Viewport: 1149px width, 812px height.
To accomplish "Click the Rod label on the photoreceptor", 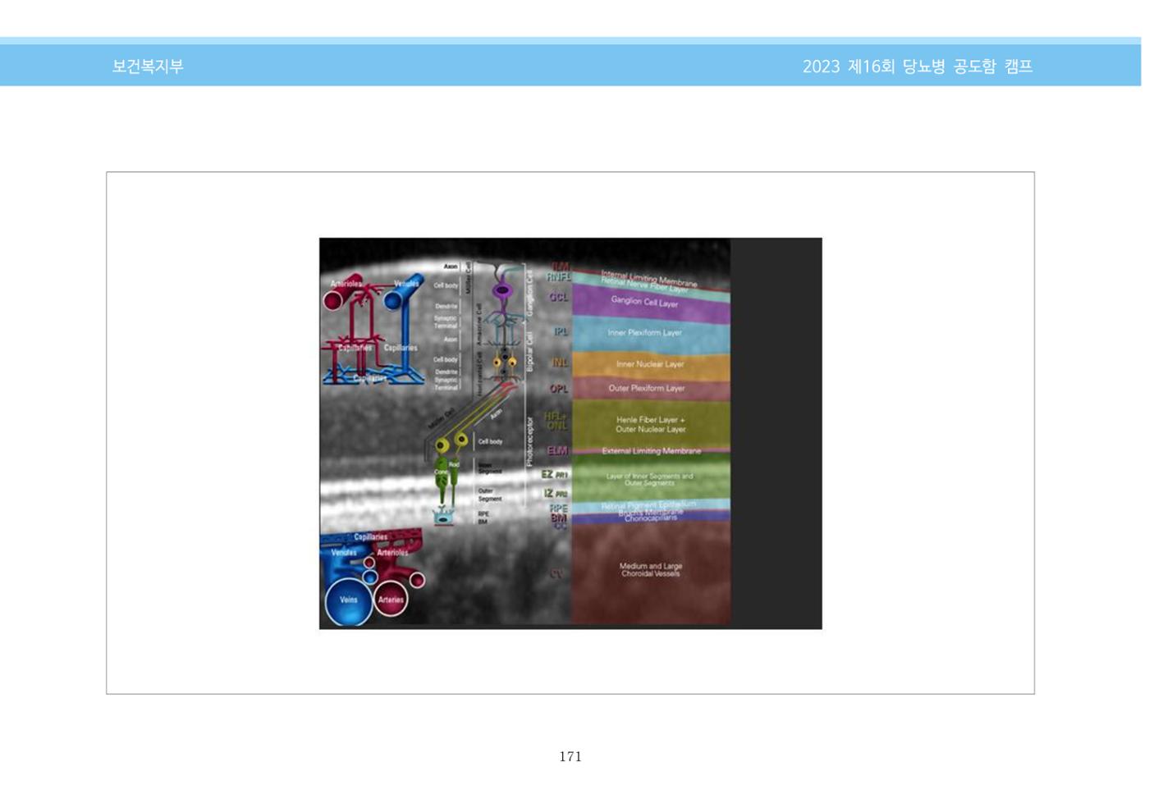I will tap(454, 465).
